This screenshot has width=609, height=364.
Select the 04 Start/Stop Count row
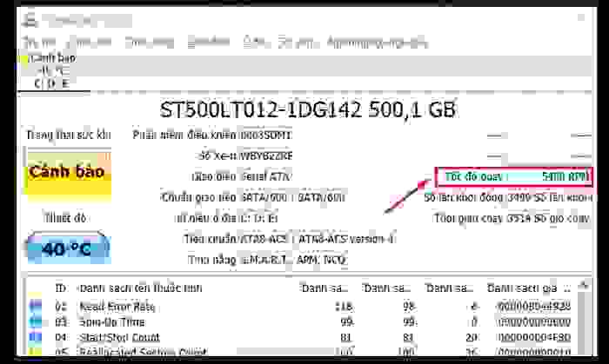301,337
